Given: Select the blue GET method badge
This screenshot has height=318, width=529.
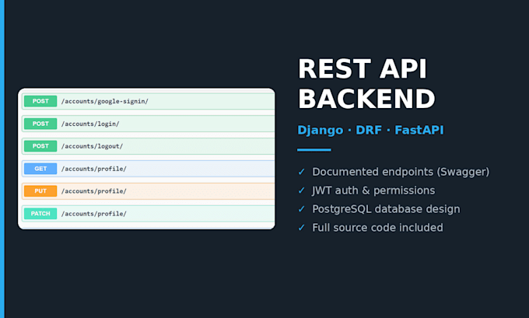Looking at the screenshot, I should (40, 169).
